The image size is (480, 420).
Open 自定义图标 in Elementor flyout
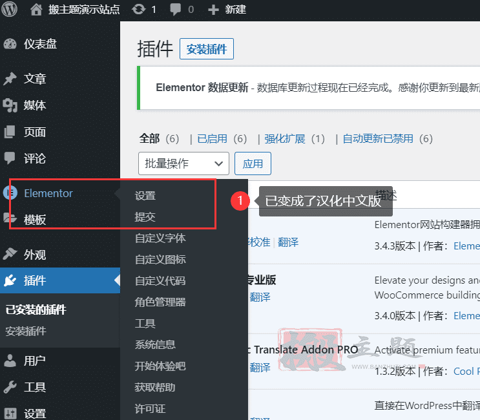click(160, 259)
